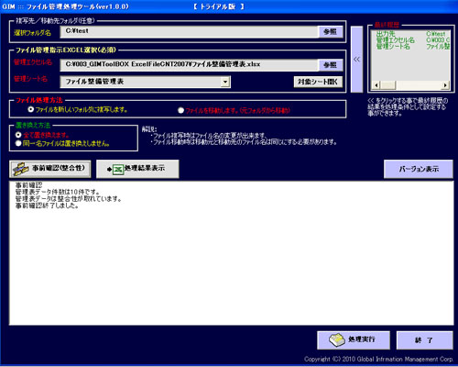
Task: Click the 終了 exit button
Action: (424, 340)
